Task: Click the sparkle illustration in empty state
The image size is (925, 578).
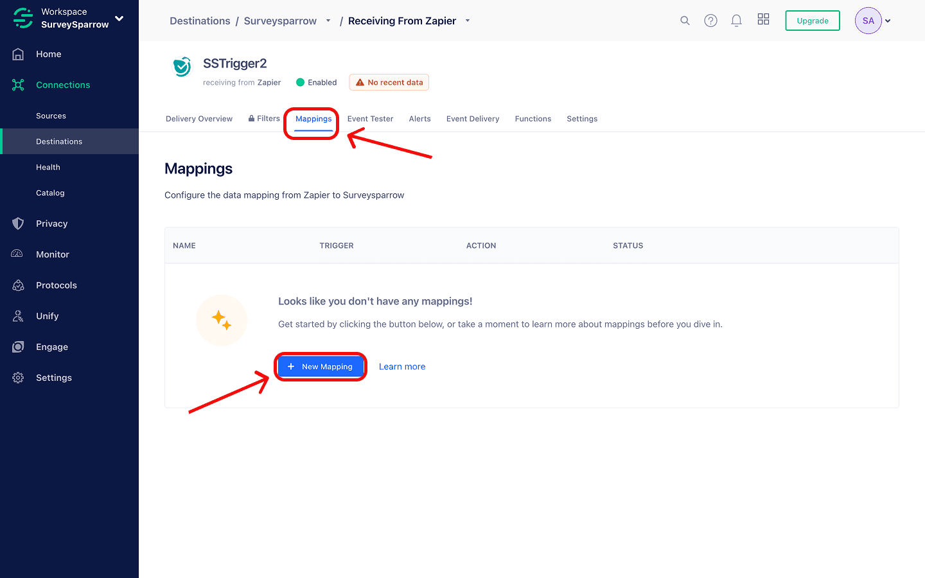Action: [222, 320]
